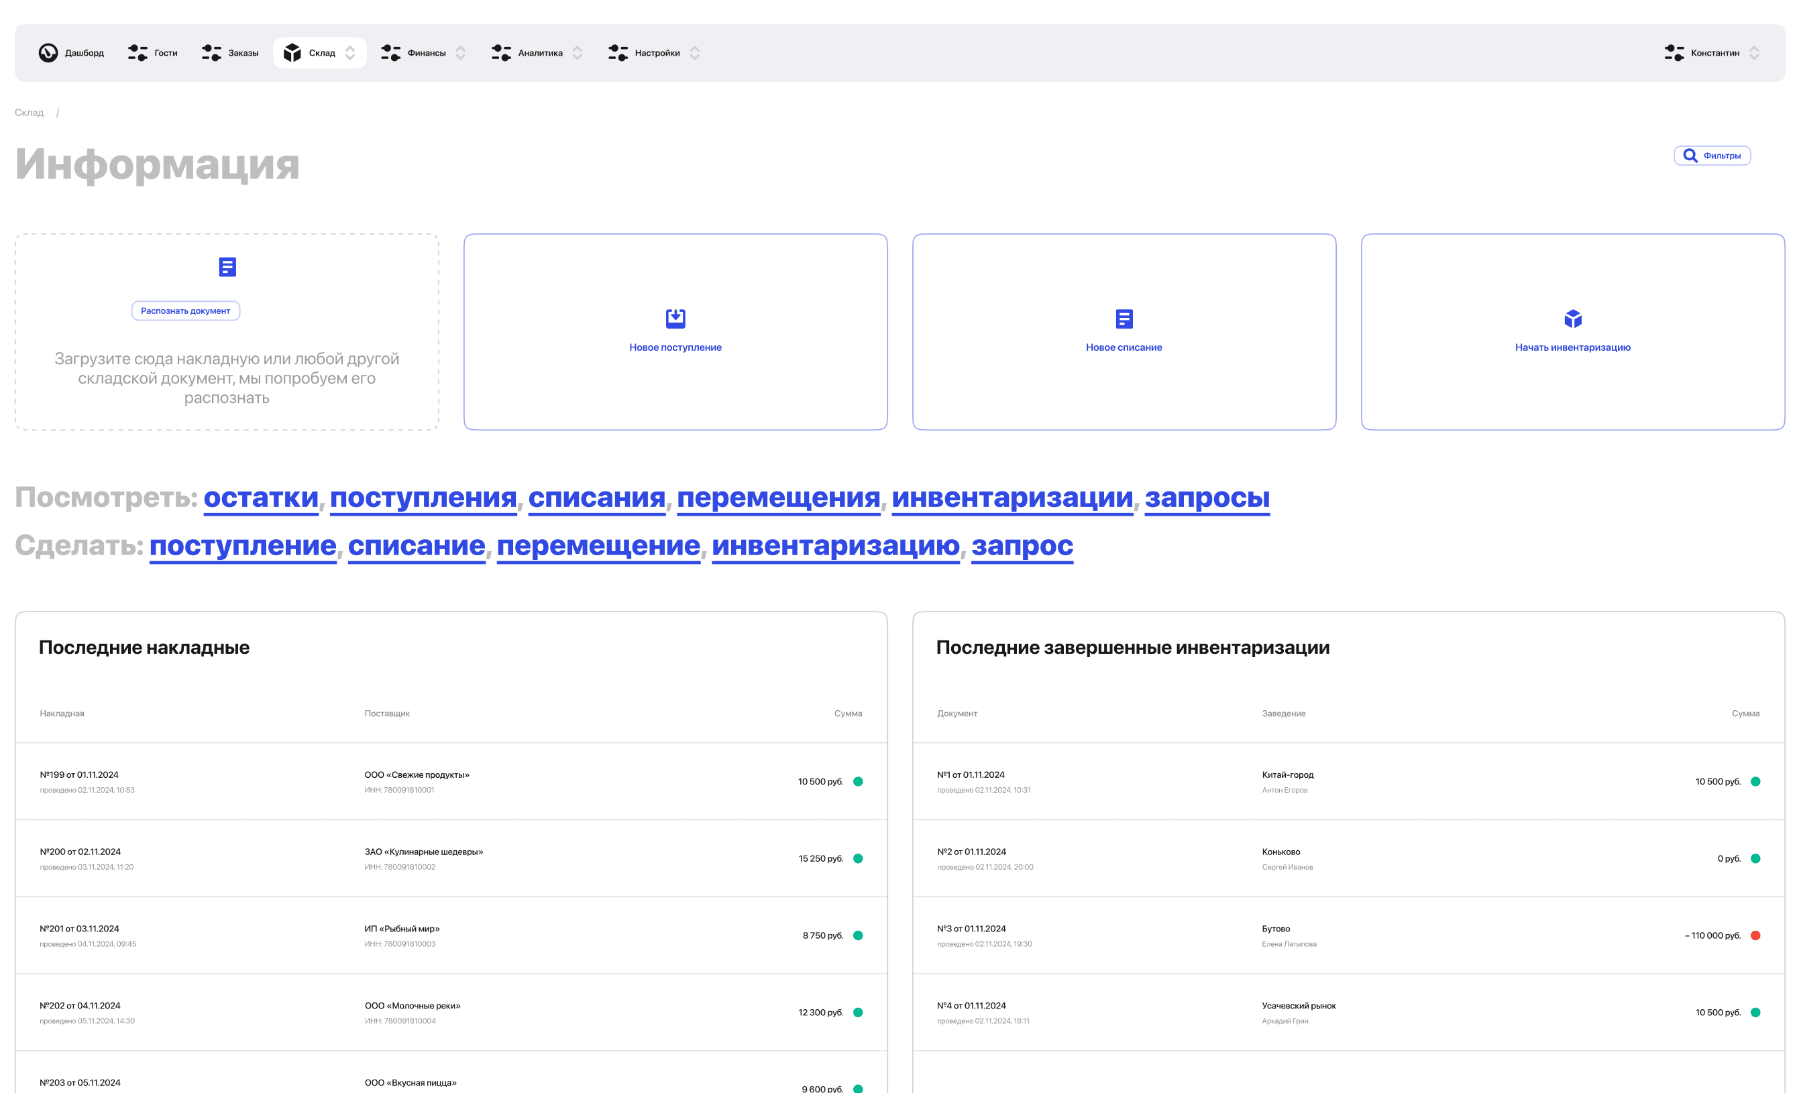Viewport: 1801px width, 1093px height.
Task: Expand the Константин user menu chevron
Action: tap(1754, 52)
